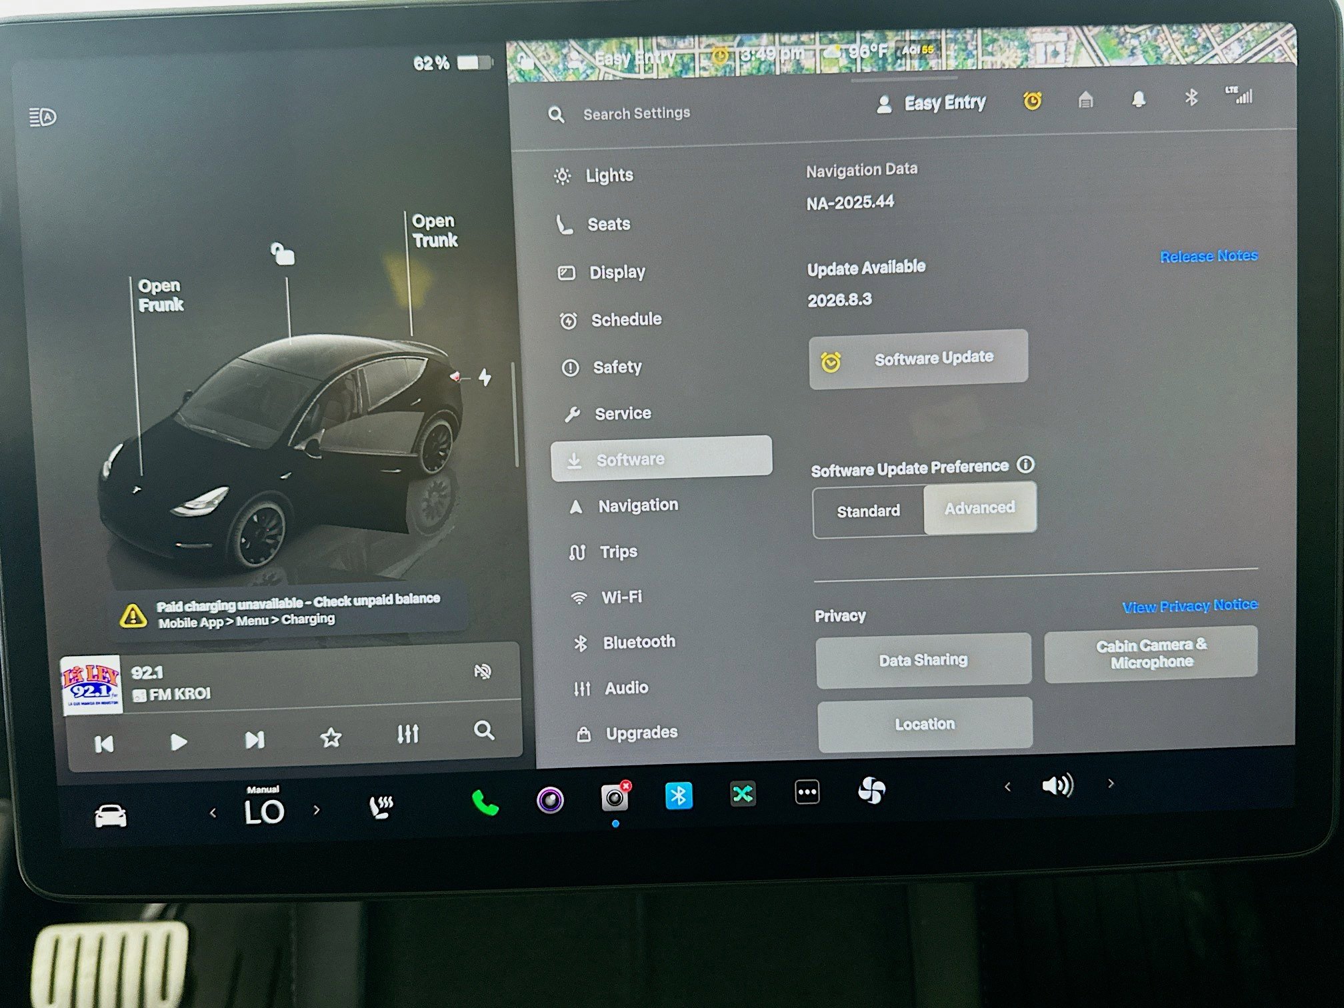Screen dimensions: 1344x1008
Task: Select Advanced update preference
Action: click(980, 508)
